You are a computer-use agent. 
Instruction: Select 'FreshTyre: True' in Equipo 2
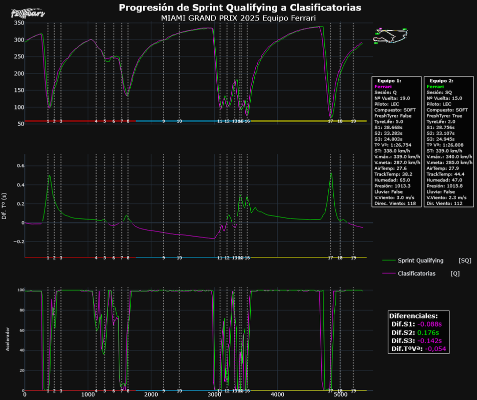click(444, 116)
